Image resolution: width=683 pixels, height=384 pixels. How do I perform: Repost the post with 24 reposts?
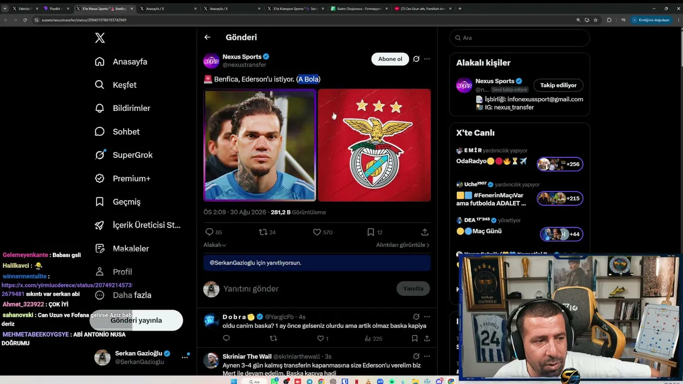coord(267,232)
